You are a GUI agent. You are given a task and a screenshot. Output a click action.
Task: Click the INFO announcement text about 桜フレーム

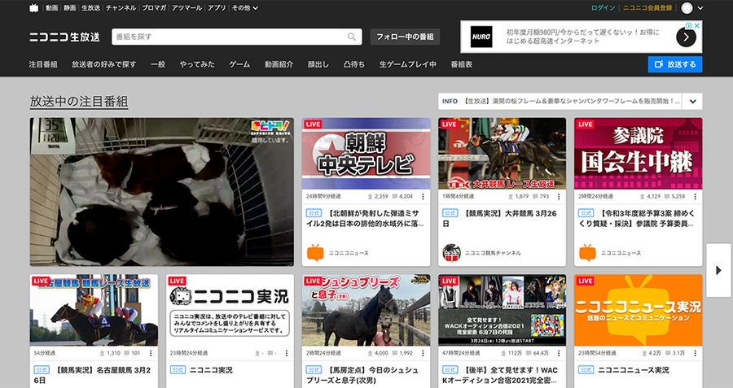(572, 102)
